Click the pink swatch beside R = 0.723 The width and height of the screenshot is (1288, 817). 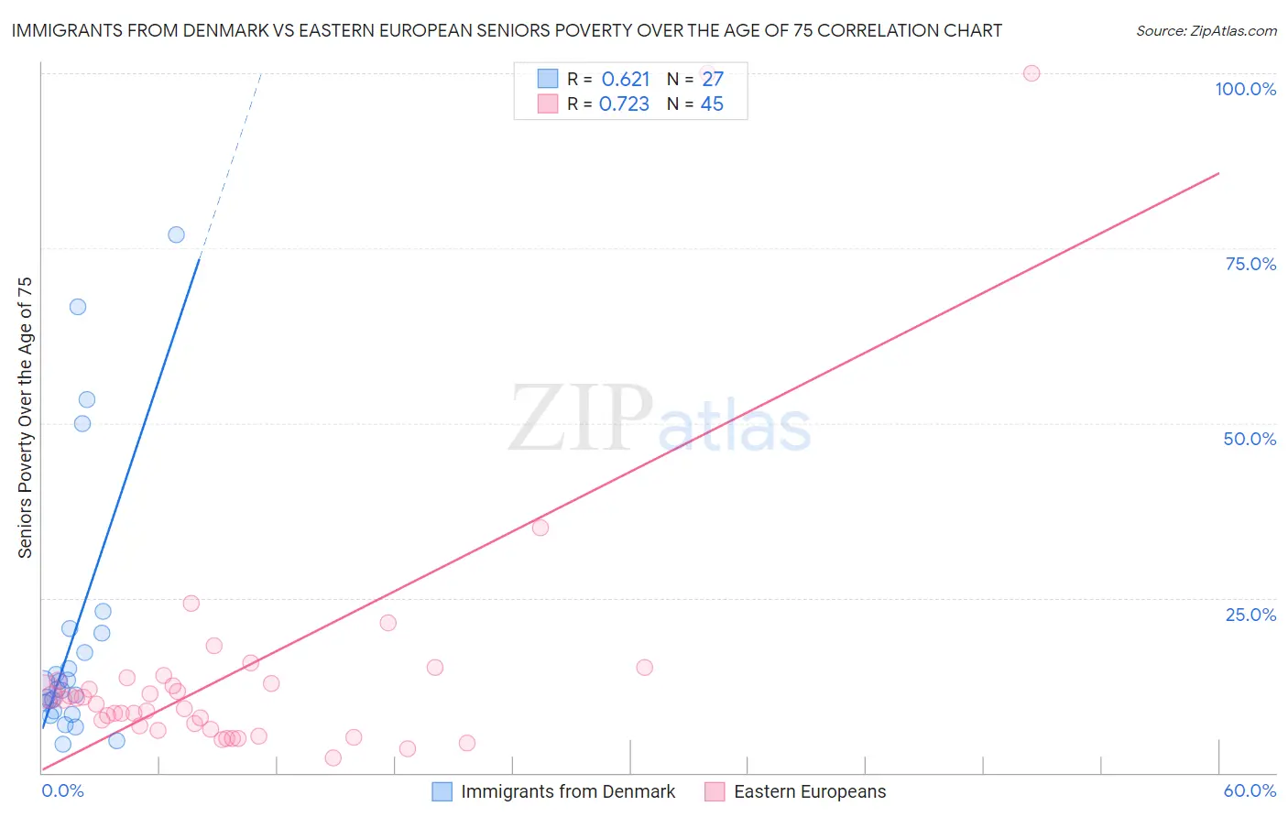click(x=548, y=103)
